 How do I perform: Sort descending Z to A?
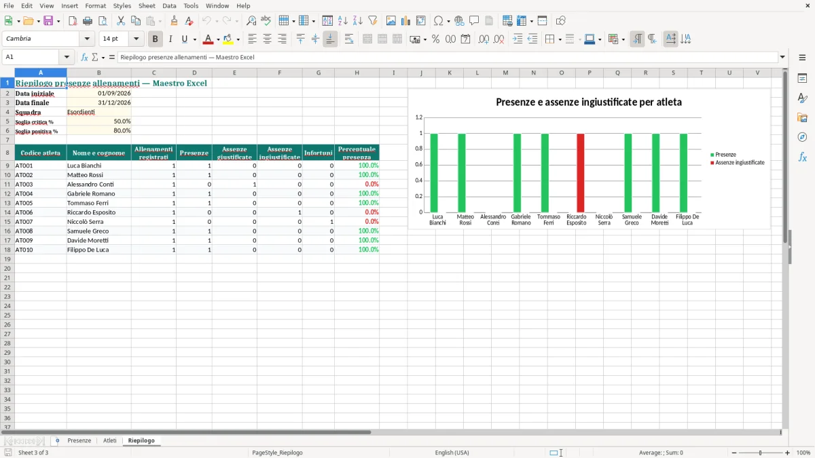pos(358,21)
